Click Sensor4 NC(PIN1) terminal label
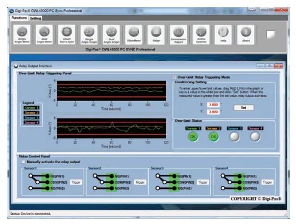This screenshot has height=224, width=296. (249, 176)
